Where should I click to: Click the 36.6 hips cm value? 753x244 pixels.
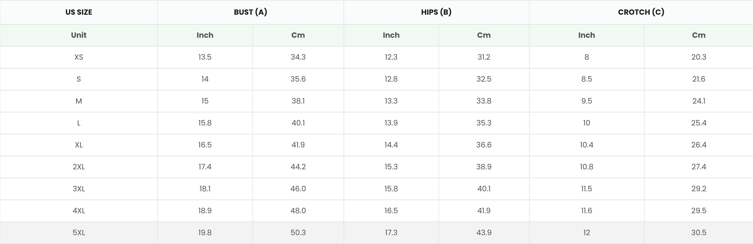(484, 145)
